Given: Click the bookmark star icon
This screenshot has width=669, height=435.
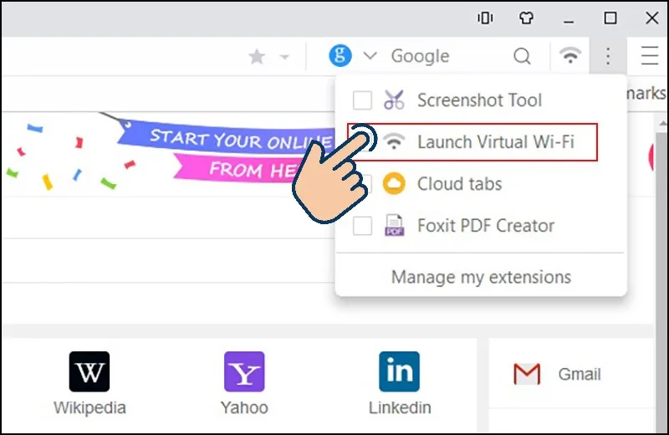Looking at the screenshot, I should (257, 56).
